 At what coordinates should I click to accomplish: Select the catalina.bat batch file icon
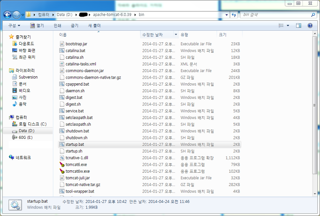[x=62, y=50]
